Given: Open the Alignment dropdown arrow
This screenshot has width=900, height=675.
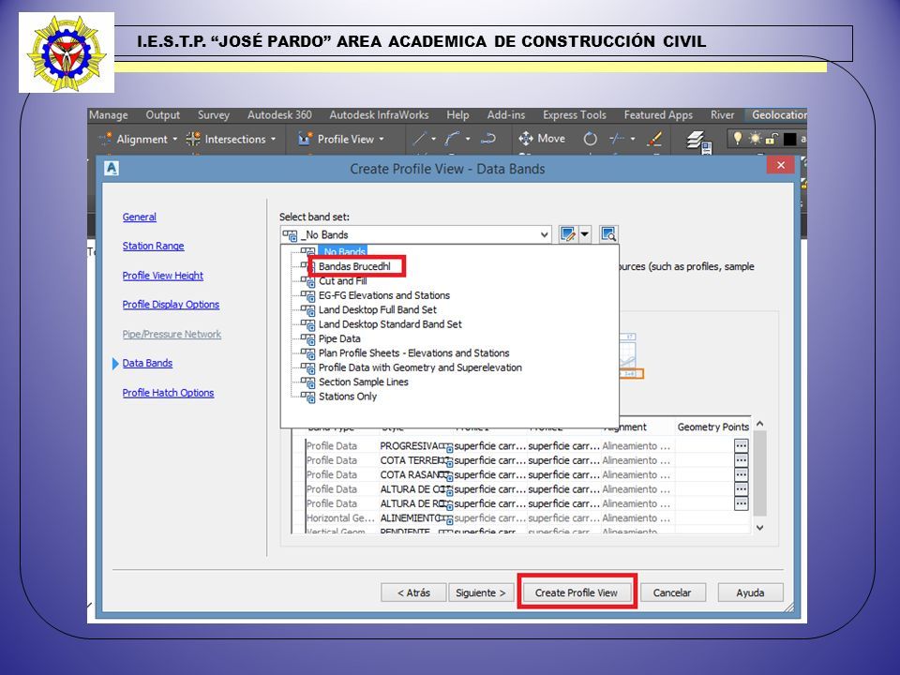Looking at the screenshot, I should [174, 139].
